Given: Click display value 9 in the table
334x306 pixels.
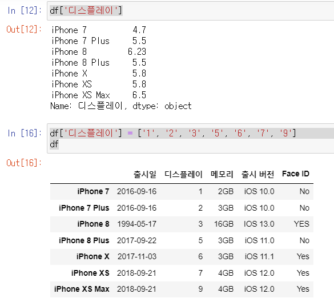Looking at the screenshot, I should click(200, 289).
